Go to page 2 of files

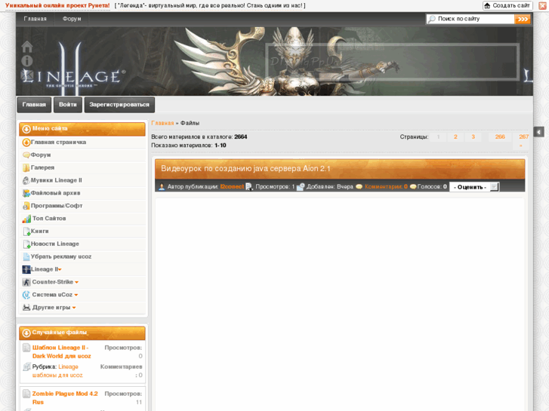455,137
